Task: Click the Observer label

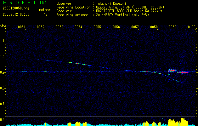Action: (x=64, y=3)
